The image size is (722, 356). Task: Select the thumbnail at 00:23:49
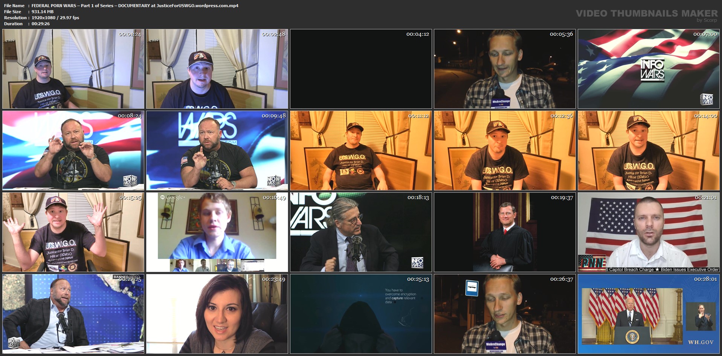[x=217, y=314]
